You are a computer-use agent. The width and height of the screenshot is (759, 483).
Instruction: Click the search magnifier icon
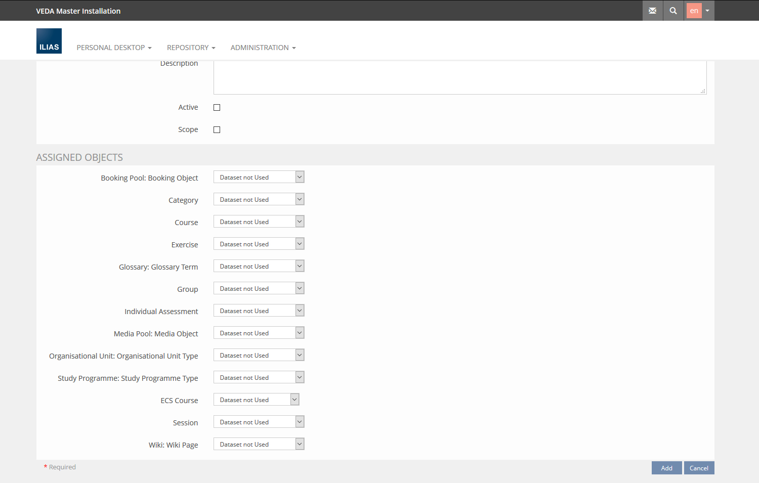click(673, 11)
